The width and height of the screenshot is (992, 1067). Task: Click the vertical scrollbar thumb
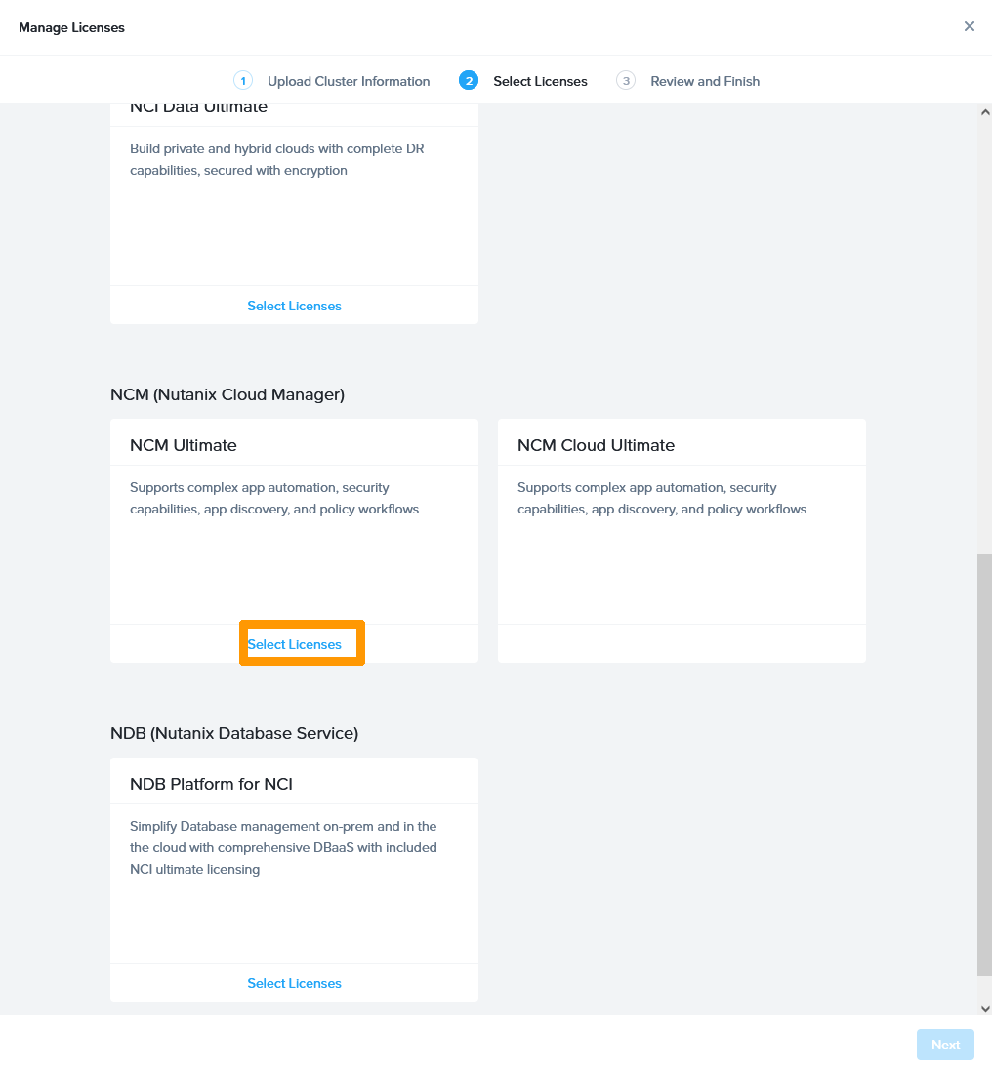pyautogui.click(x=984, y=761)
